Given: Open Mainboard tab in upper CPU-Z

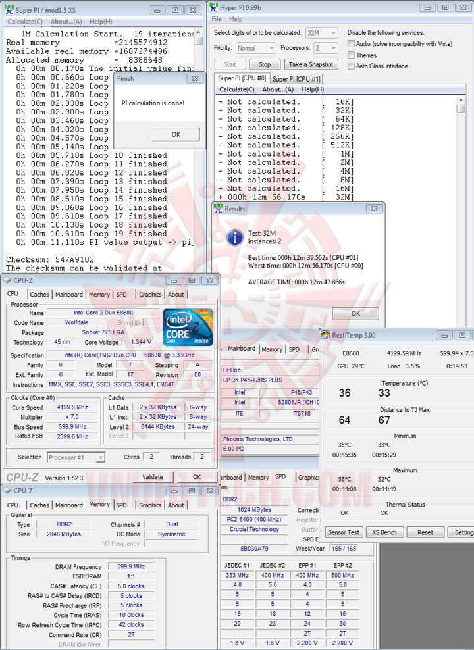Looking at the screenshot, I should 69,294.
